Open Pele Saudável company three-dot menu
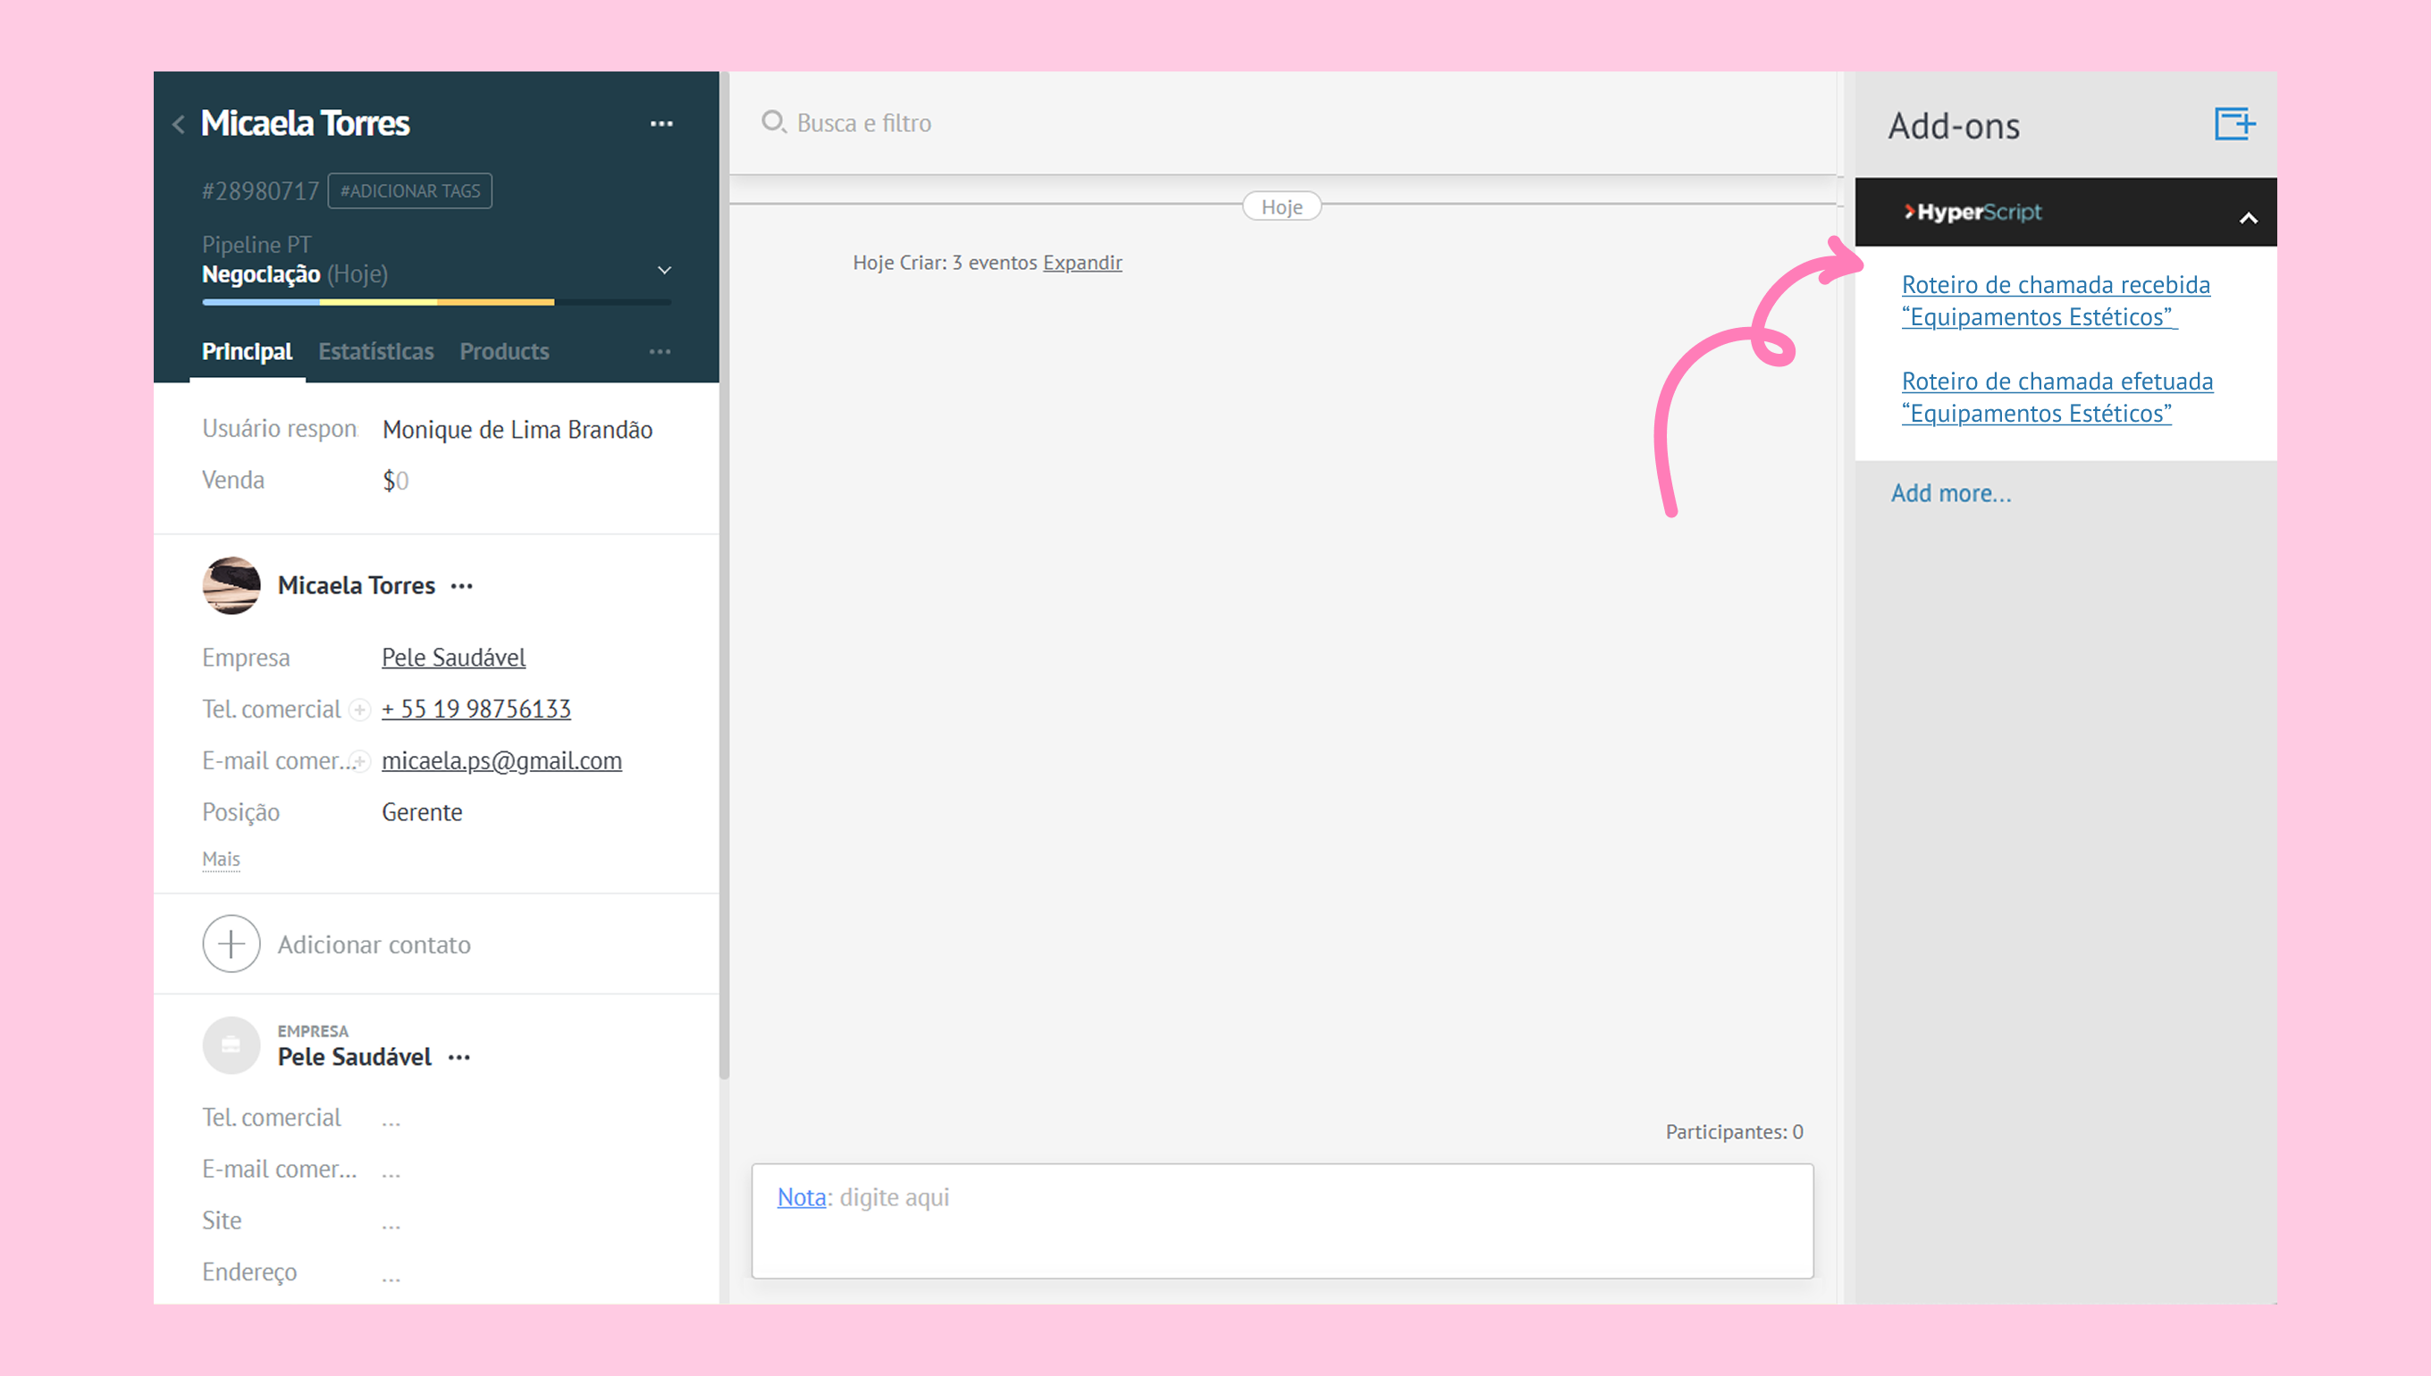Image resolution: width=2431 pixels, height=1376 pixels. pos(459,1058)
